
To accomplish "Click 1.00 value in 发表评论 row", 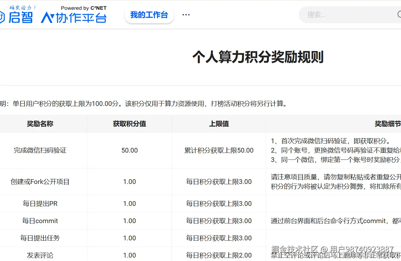I will pyautogui.click(x=130, y=255).
